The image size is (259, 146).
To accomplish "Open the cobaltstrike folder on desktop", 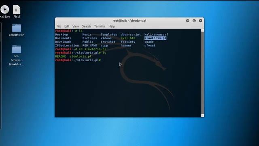I will pos(17,28).
